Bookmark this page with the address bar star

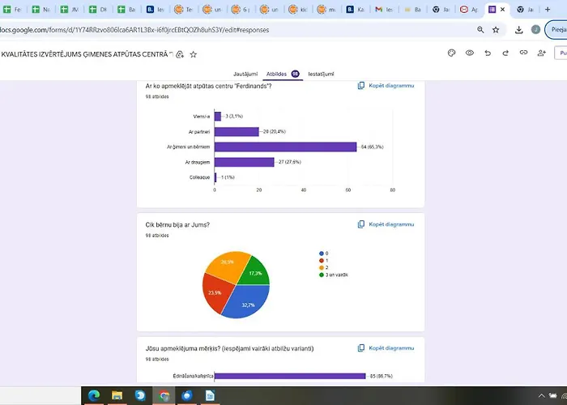click(496, 30)
